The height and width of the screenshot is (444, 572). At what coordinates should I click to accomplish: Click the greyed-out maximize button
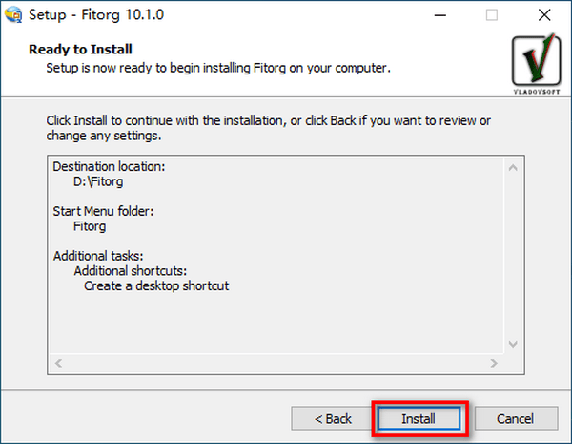click(491, 15)
